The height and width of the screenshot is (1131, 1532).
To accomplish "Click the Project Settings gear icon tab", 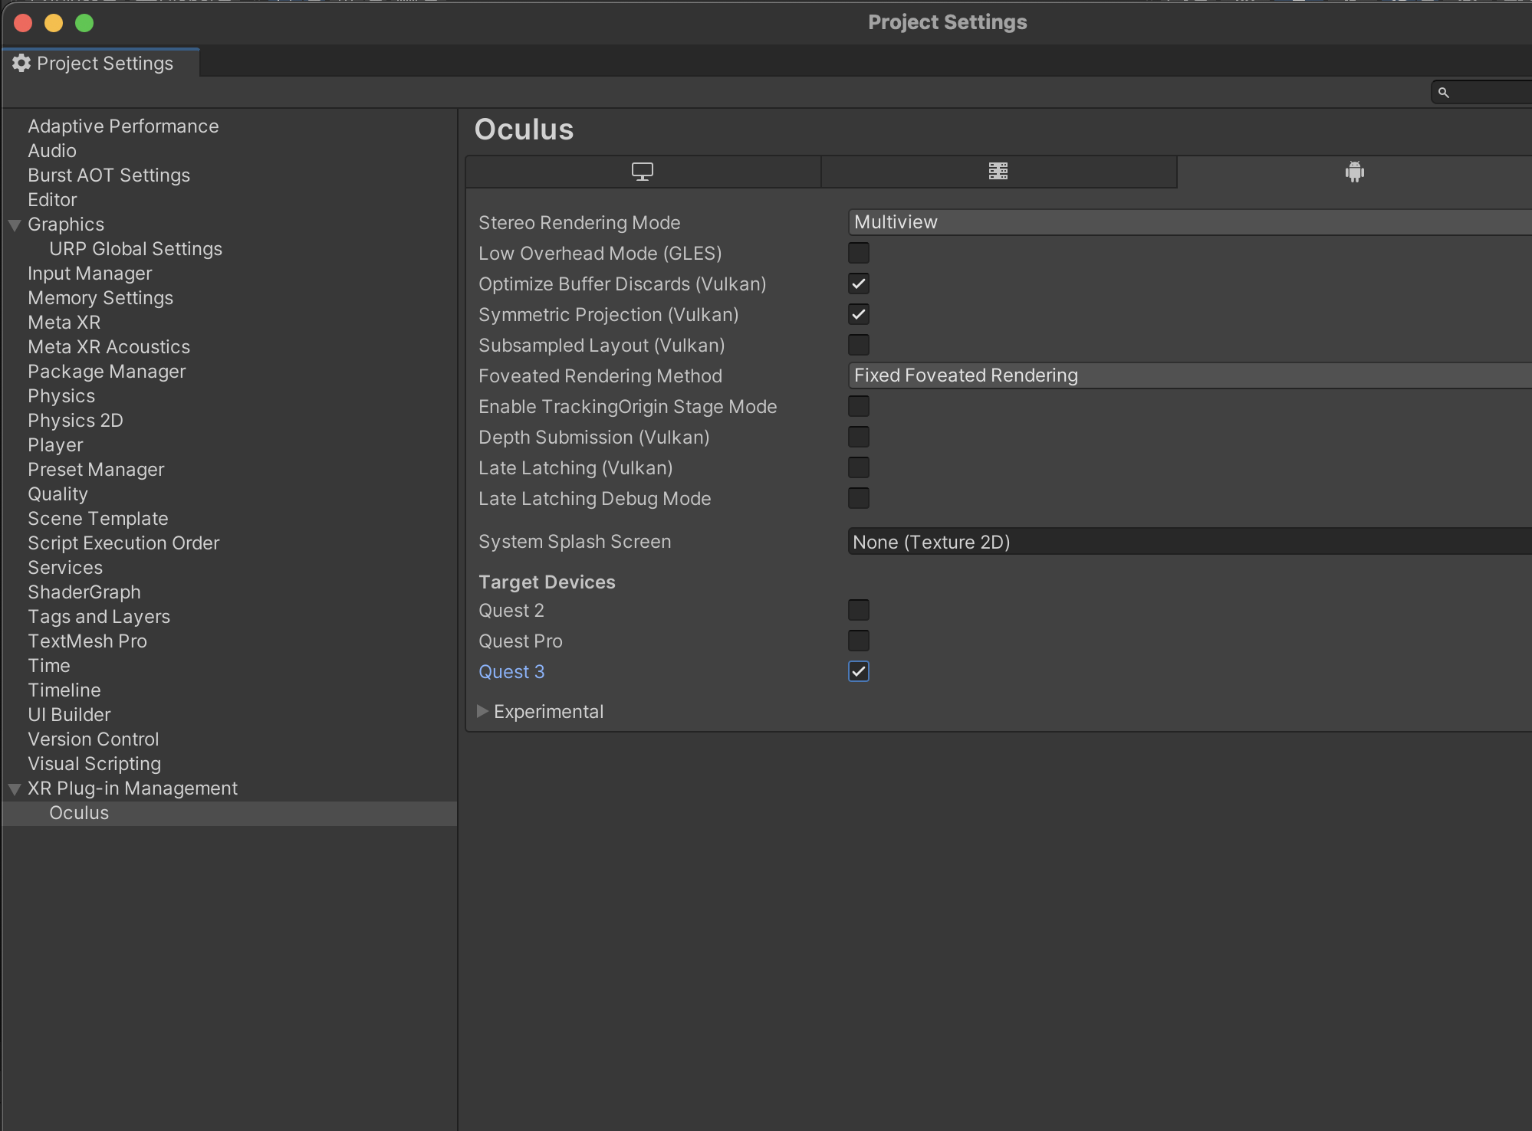I will [x=21, y=63].
